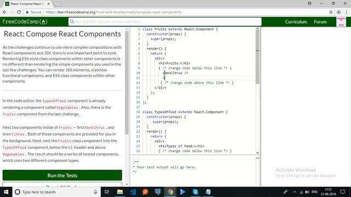This screenshot has height=197, width=351.
Task: Click the inline code word 'Citrus' in instructions
Action: pos(18,134)
